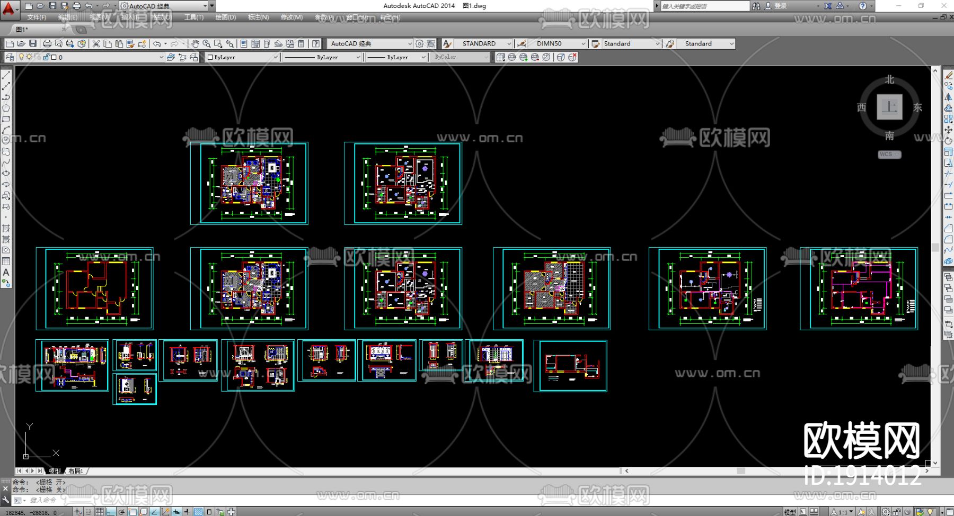Open the Standard table style dropdown

(658, 44)
